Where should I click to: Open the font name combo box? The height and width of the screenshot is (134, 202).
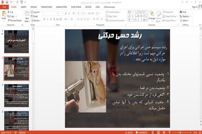[x=50, y=13]
